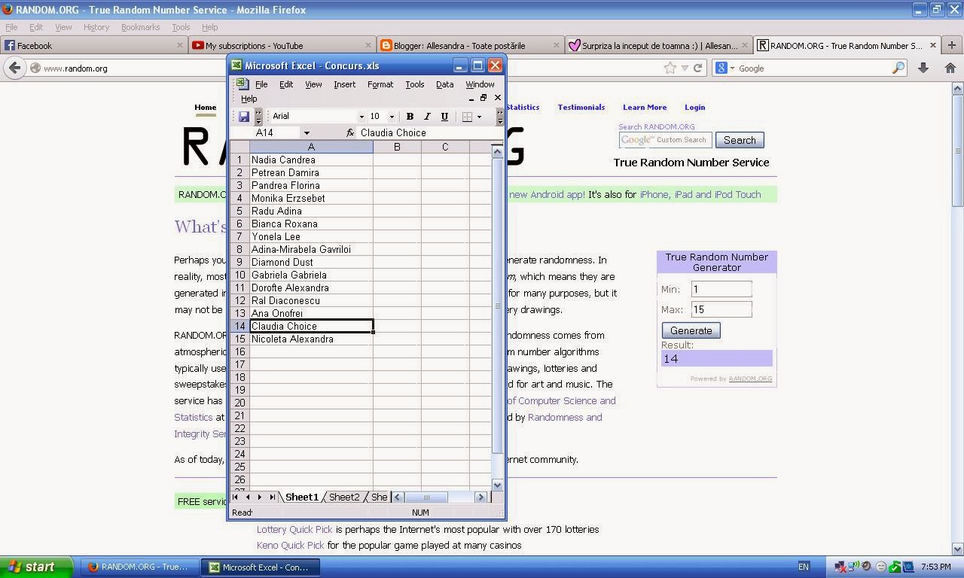Click the Save icon in Excel toolbar

tap(243, 117)
